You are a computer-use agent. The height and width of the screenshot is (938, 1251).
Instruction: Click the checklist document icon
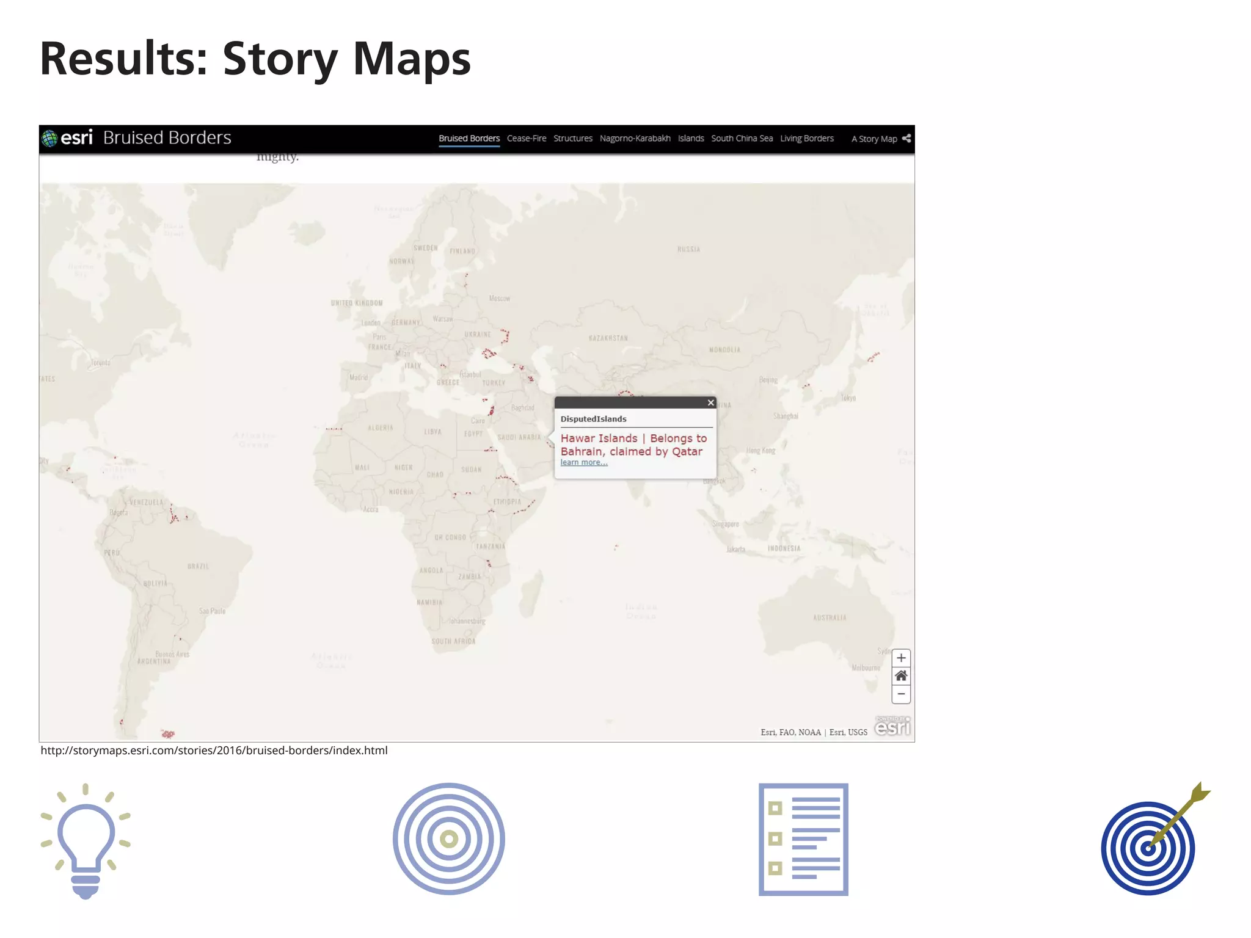click(803, 839)
